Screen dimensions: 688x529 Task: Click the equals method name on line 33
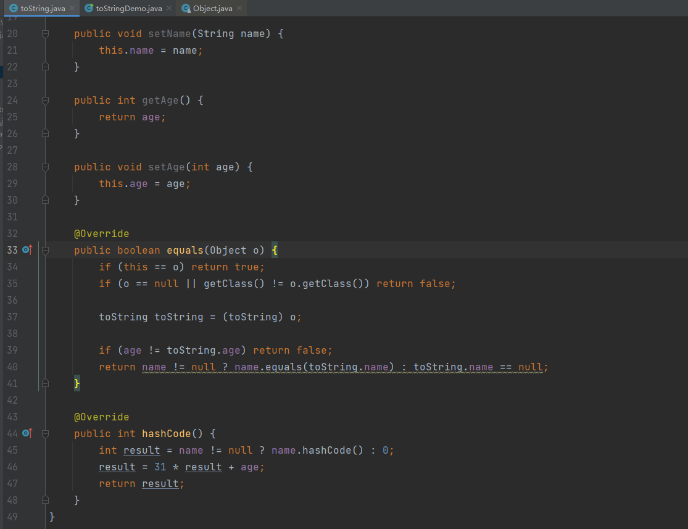click(184, 250)
